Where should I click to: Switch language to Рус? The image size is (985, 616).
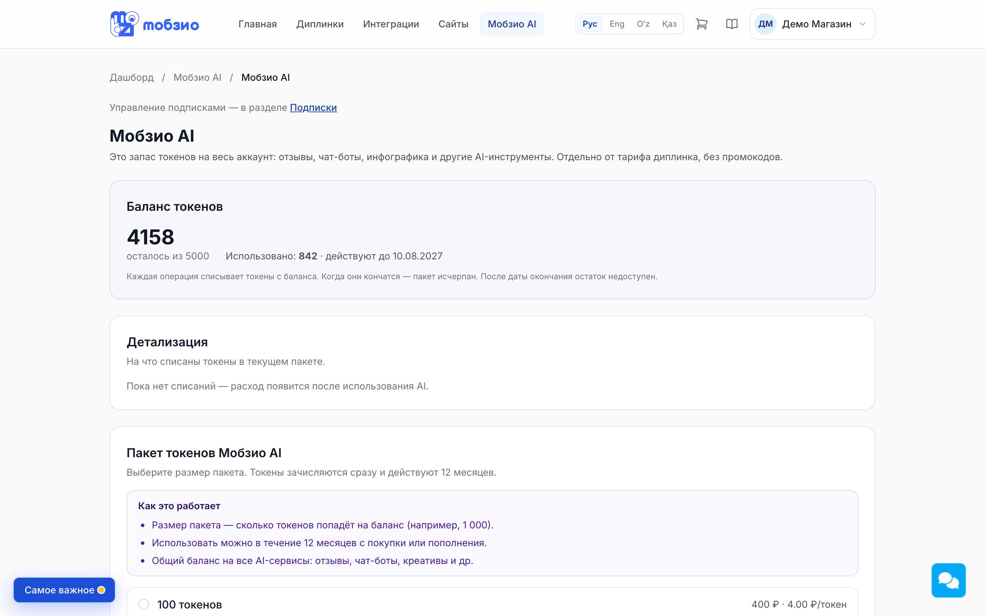pyautogui.click(x=589, y=24)
